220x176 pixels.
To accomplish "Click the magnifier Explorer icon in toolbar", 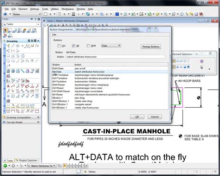I will point(165,14).
